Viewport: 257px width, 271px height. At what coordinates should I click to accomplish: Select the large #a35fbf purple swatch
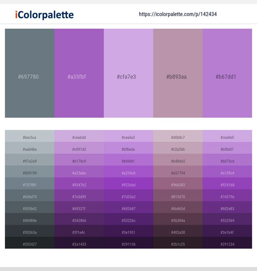tap(79, 73)
